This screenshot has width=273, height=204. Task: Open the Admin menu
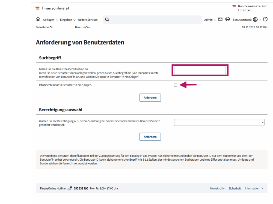(x=210, y=20)
